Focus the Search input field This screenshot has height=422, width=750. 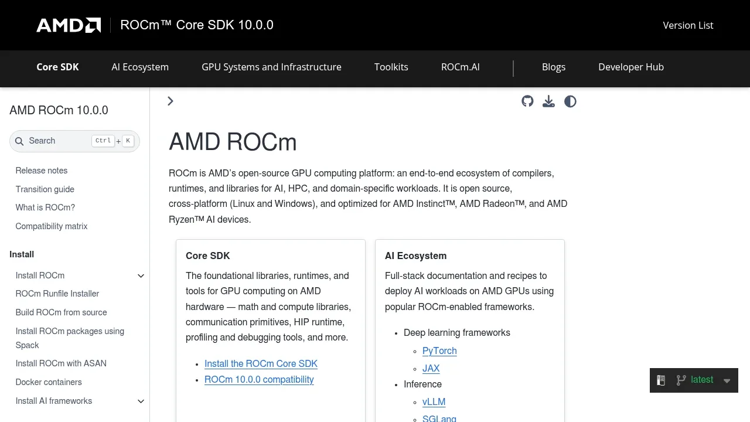(74, 141)
